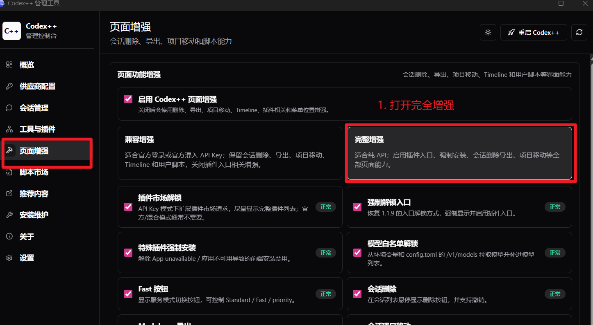Screen dimensions: 593x325
Task: Disable the 会话删除 checkbox
Action: (357, 294)
